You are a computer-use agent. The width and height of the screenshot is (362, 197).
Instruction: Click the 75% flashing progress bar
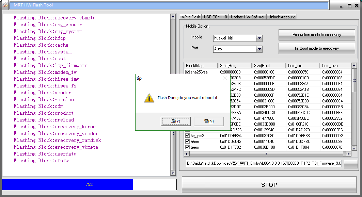coord(89,184)
